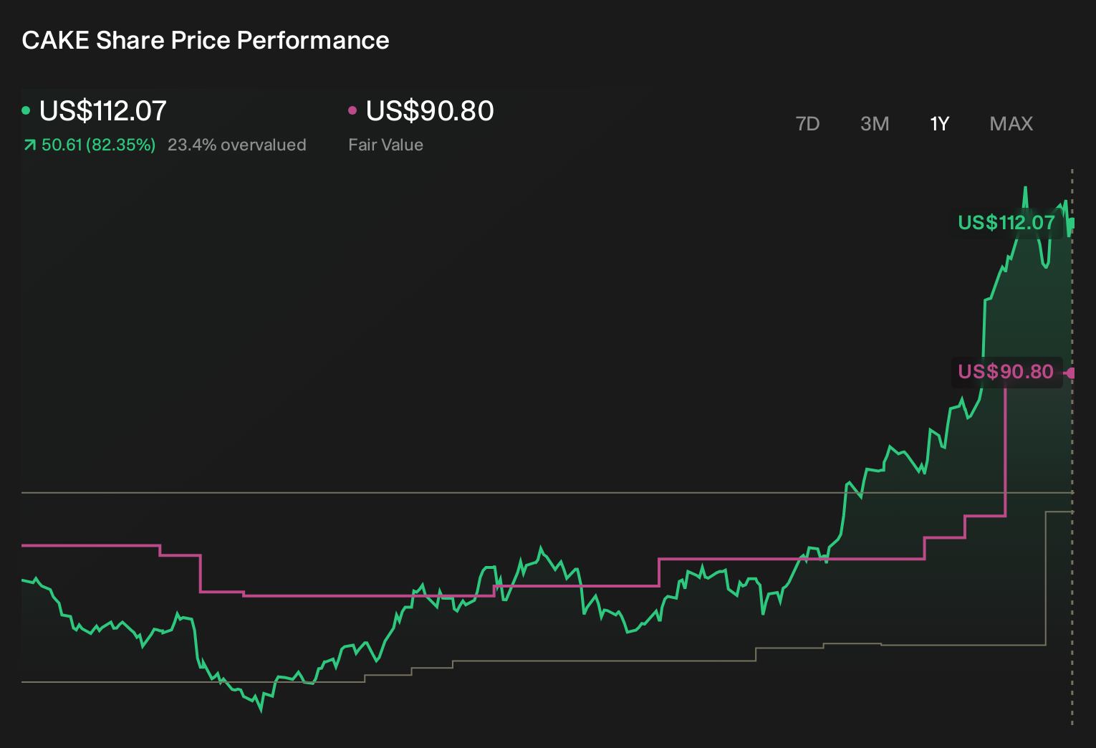This screenshot has width=1096, height=748.
Task: Click the US$112.07 headline share price
Action: pyautogui.click(x=103, y=111)
